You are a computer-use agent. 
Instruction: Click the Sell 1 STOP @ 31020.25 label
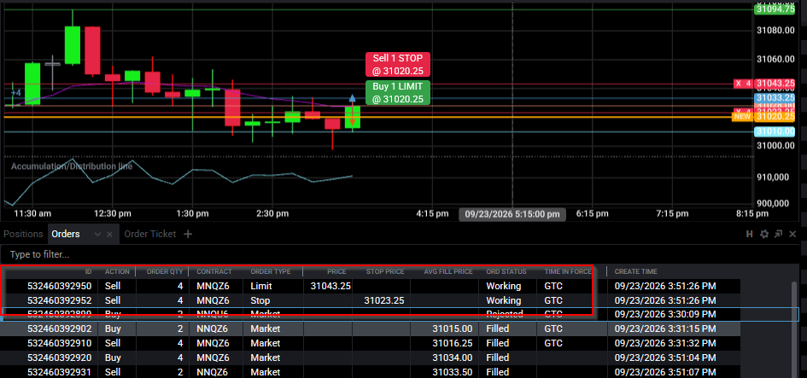tap(397, 64)
